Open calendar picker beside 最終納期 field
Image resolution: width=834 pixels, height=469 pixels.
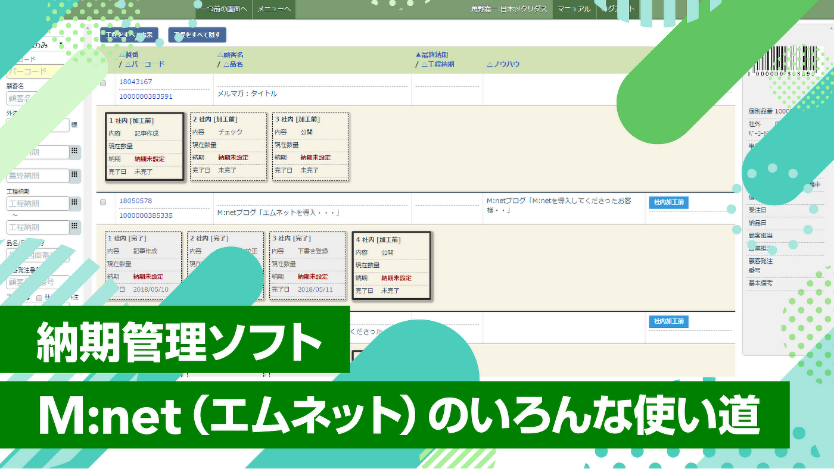click(74, 176)
